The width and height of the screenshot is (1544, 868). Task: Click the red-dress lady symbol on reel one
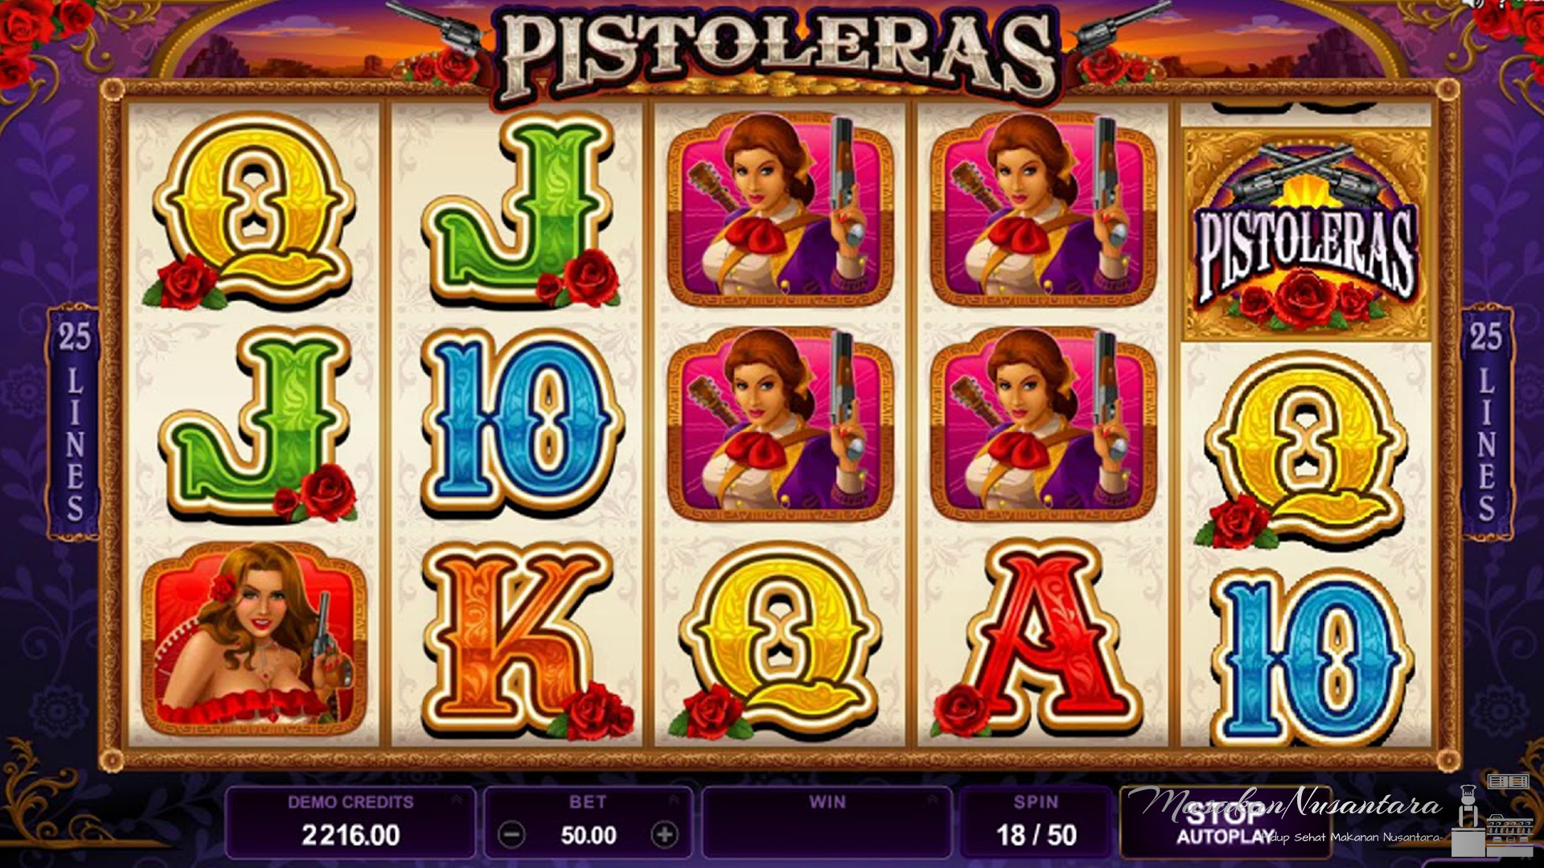tap(254, 640)
